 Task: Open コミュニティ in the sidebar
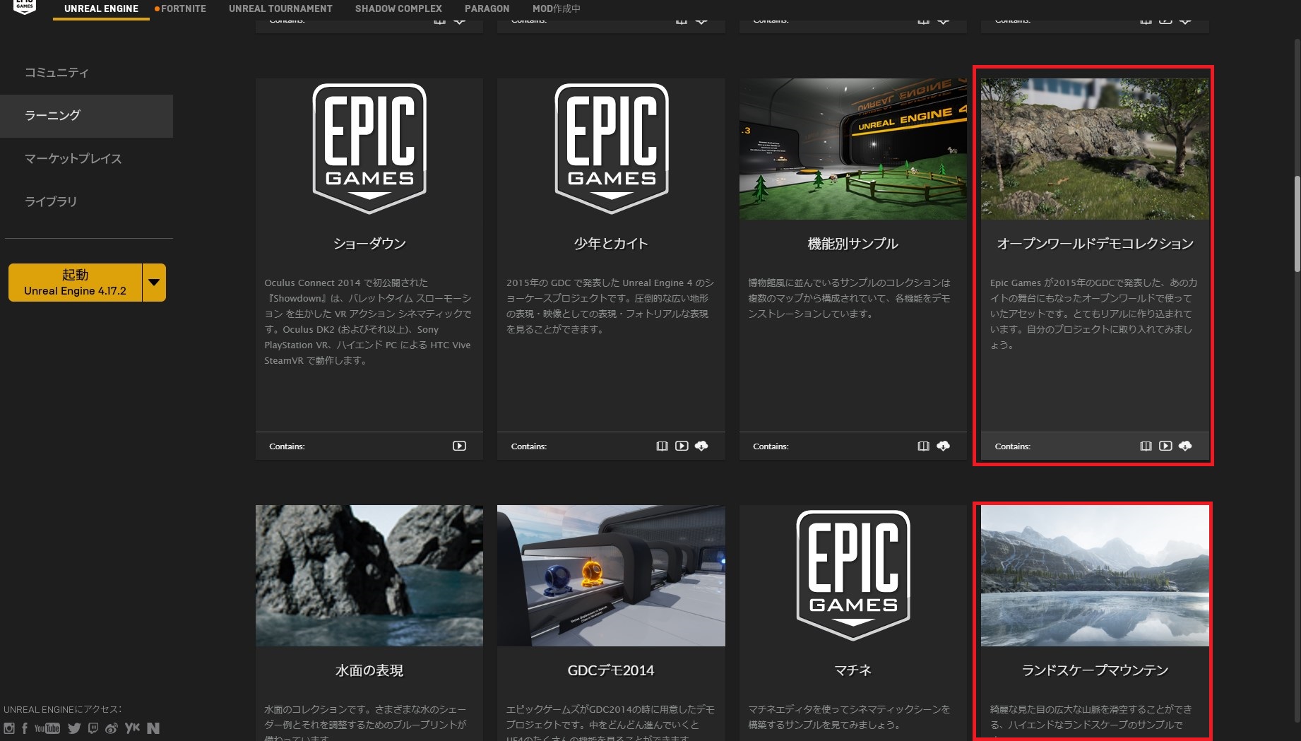click(x=86, y=73)
